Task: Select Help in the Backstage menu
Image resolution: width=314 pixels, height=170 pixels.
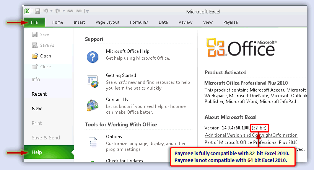Action: click(x=49, y=152)
